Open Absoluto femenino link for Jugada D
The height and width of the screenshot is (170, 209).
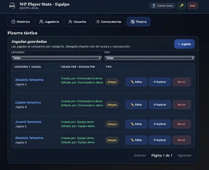tap(29, 138)
